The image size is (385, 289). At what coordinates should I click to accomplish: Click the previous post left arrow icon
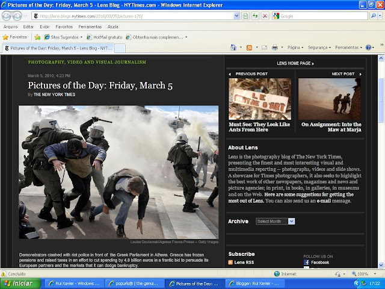(x=230, y=74)
